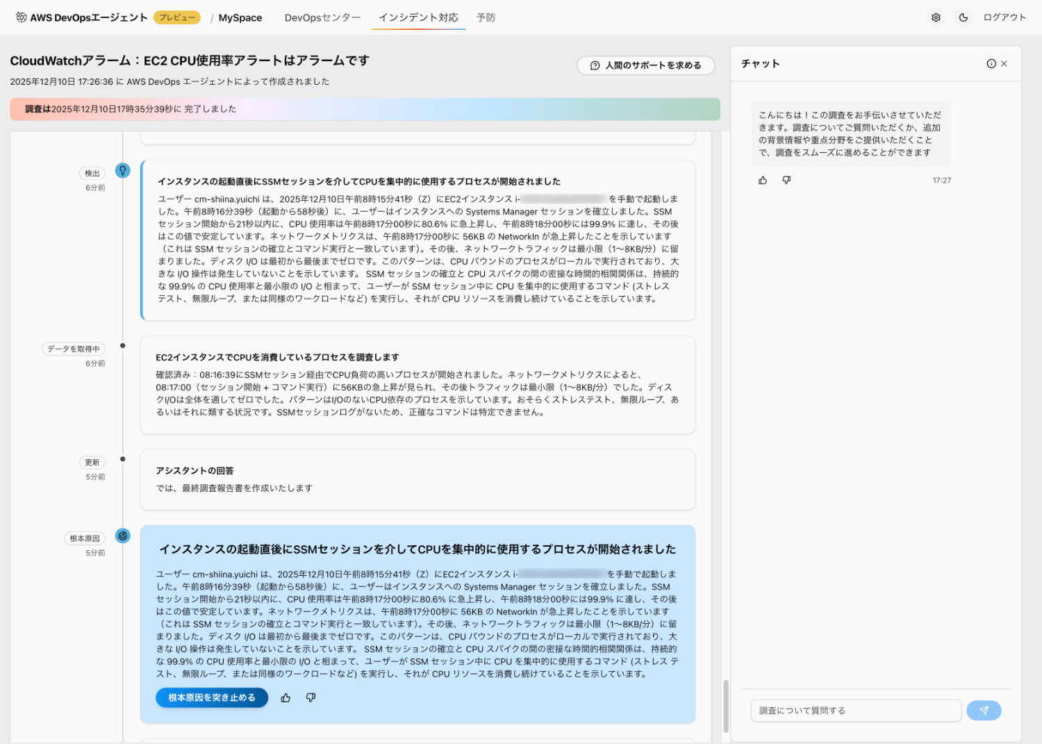Viewport: 1042px width, 744px height.
Task: Click the chat panel info icon
Action: tap(991, 64)
